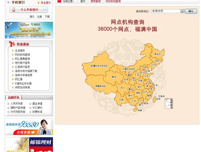Viewport: 201px width, 152px height.
Task: Open the 请选择地区 branch dropdown arrow
Action: (x=182, y=11)
